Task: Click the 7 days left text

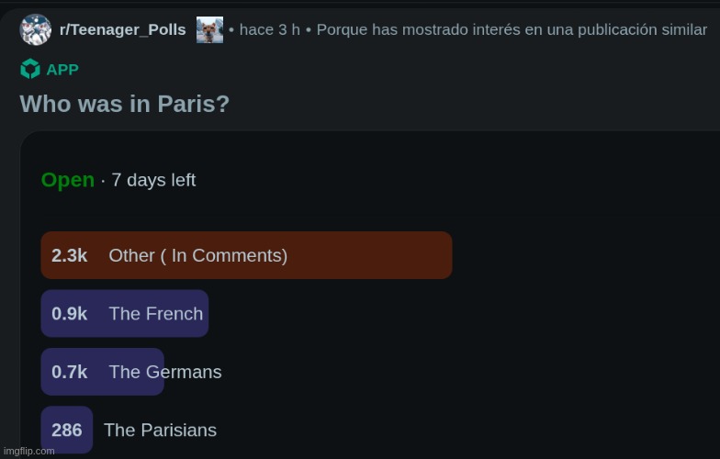Action: click(x=153, y=180)
